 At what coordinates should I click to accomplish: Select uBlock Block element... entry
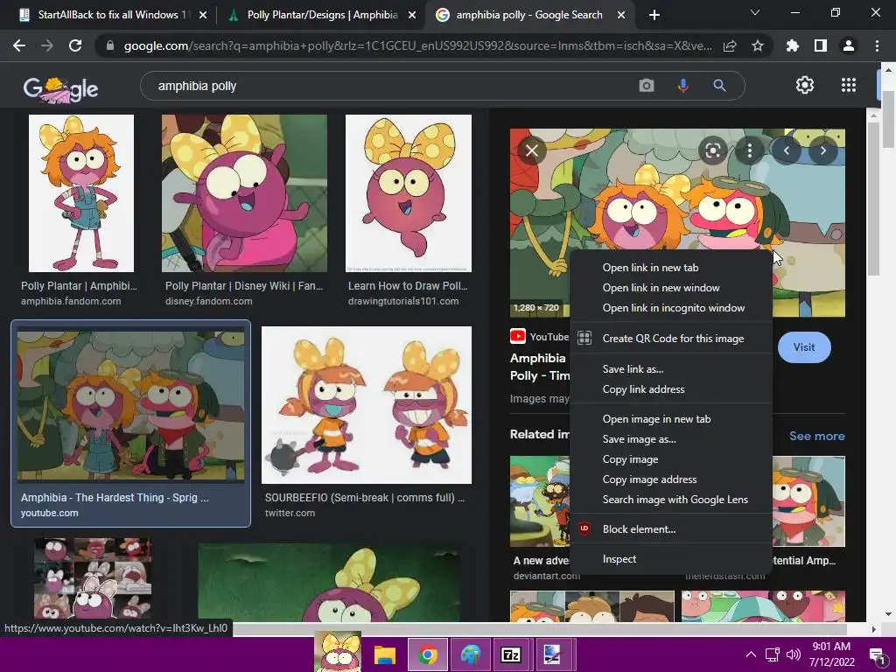point(671,529)
